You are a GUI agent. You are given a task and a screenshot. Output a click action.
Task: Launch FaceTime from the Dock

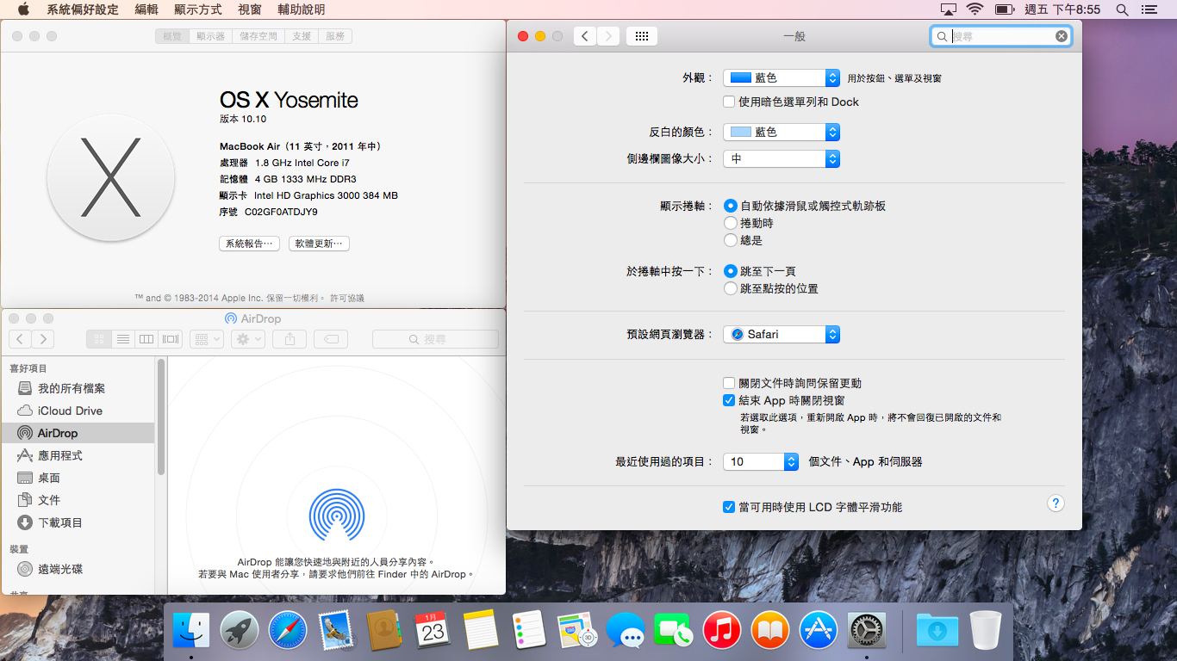[x=673, y=631]
